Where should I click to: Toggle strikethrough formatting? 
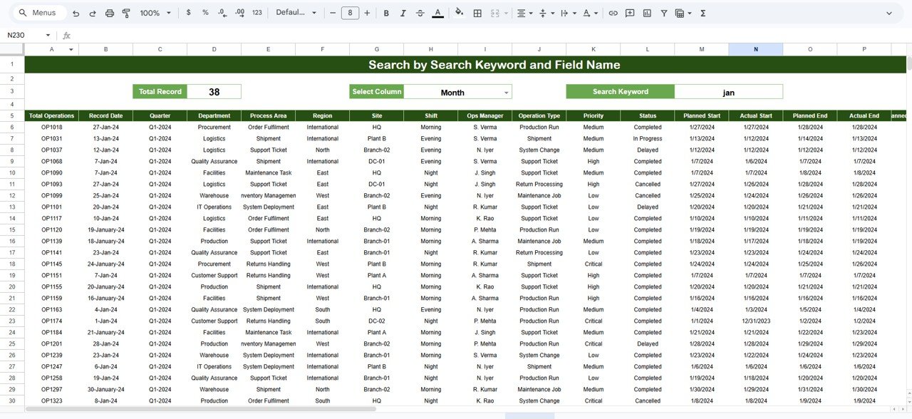(420, 13)
